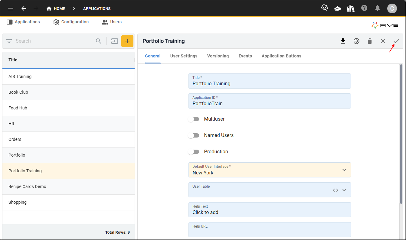Click the form vertical scrollbar

click(401, 134)
